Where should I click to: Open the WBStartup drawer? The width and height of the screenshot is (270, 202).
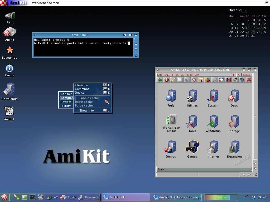pos(213,124)
